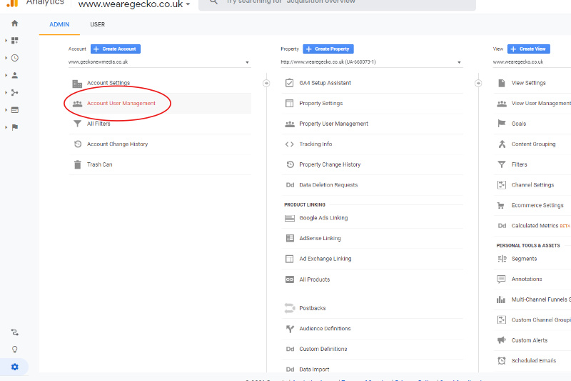This screenshot has width=571, height=381.
Task: Click the Multi-Channel Funnels bar chart icon
Action: coord(501,300)
